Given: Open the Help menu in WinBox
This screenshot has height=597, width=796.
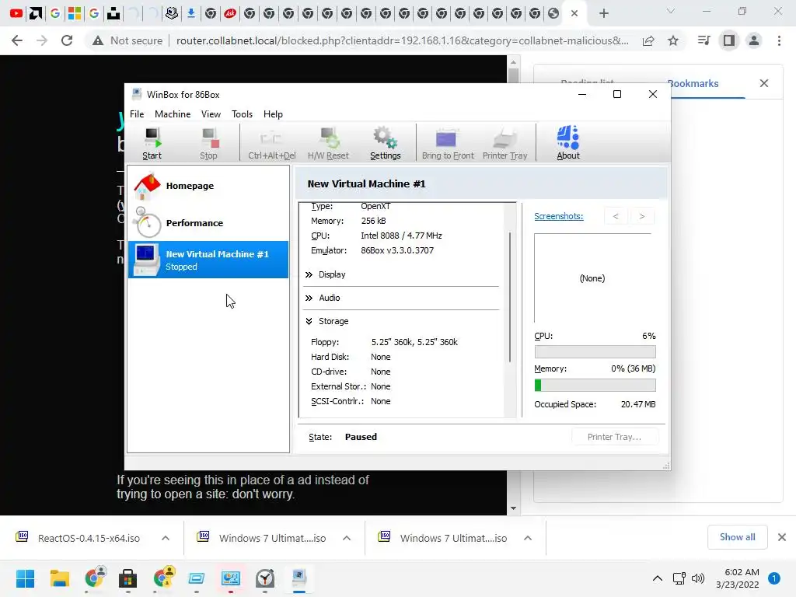Looking at the screenshot, I should coord(273,114).
